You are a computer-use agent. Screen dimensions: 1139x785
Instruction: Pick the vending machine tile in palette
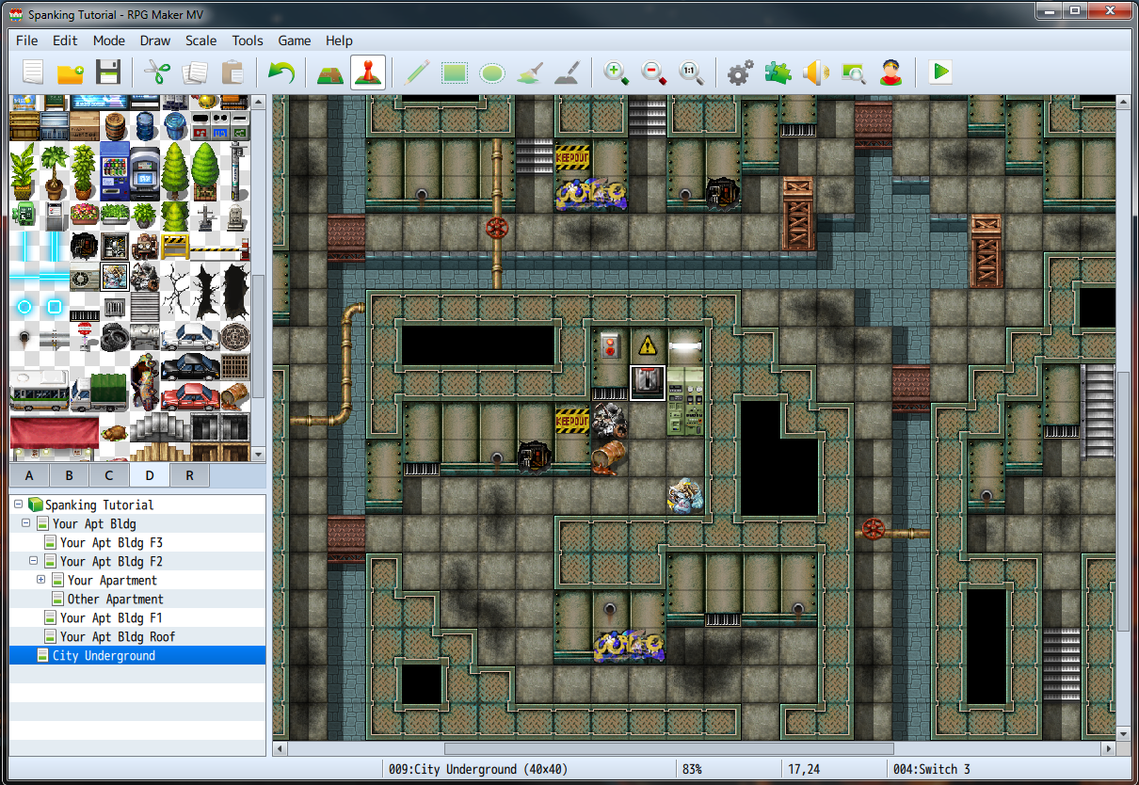115,171
